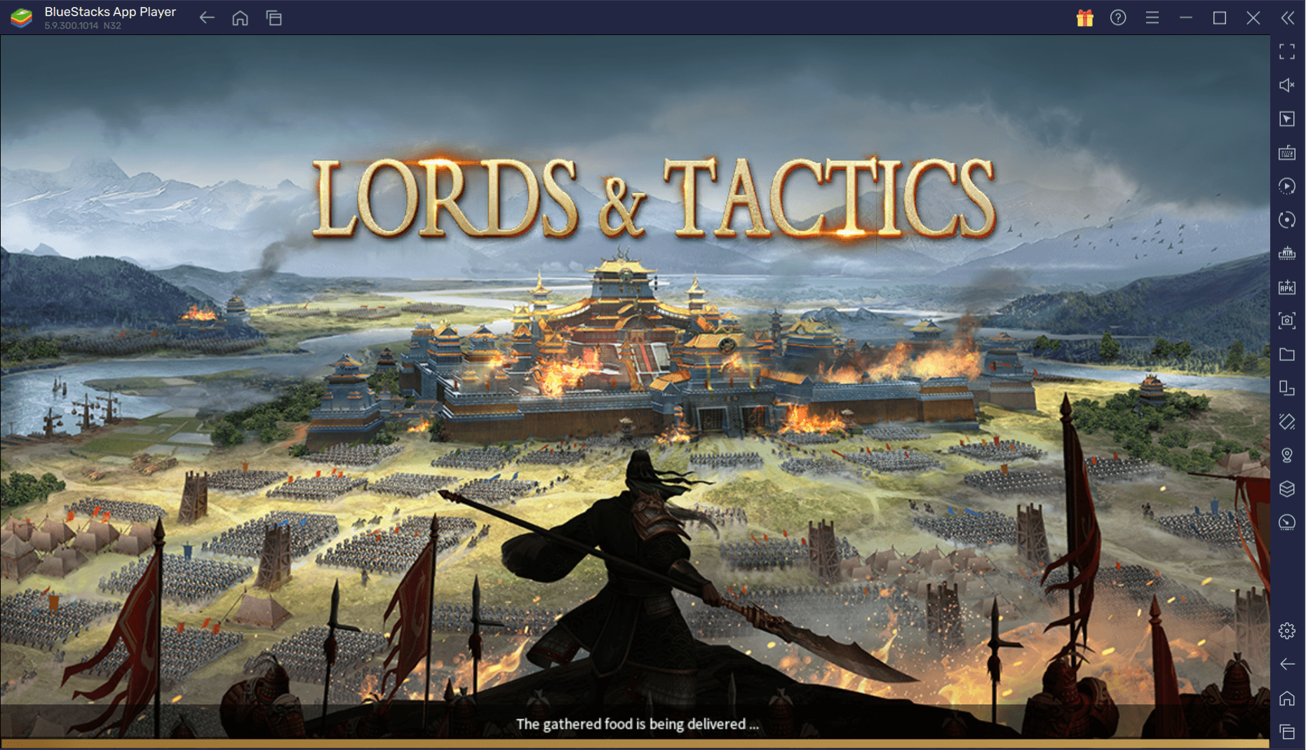Open the help question mark icon

1119,18
